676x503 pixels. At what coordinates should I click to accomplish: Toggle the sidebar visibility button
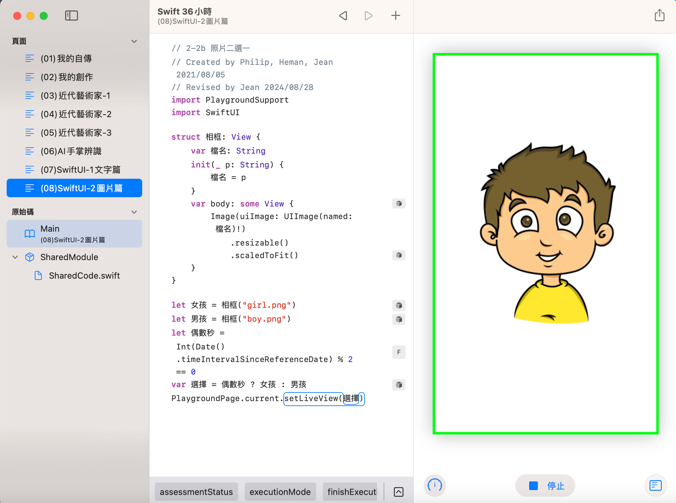(71, 16)
